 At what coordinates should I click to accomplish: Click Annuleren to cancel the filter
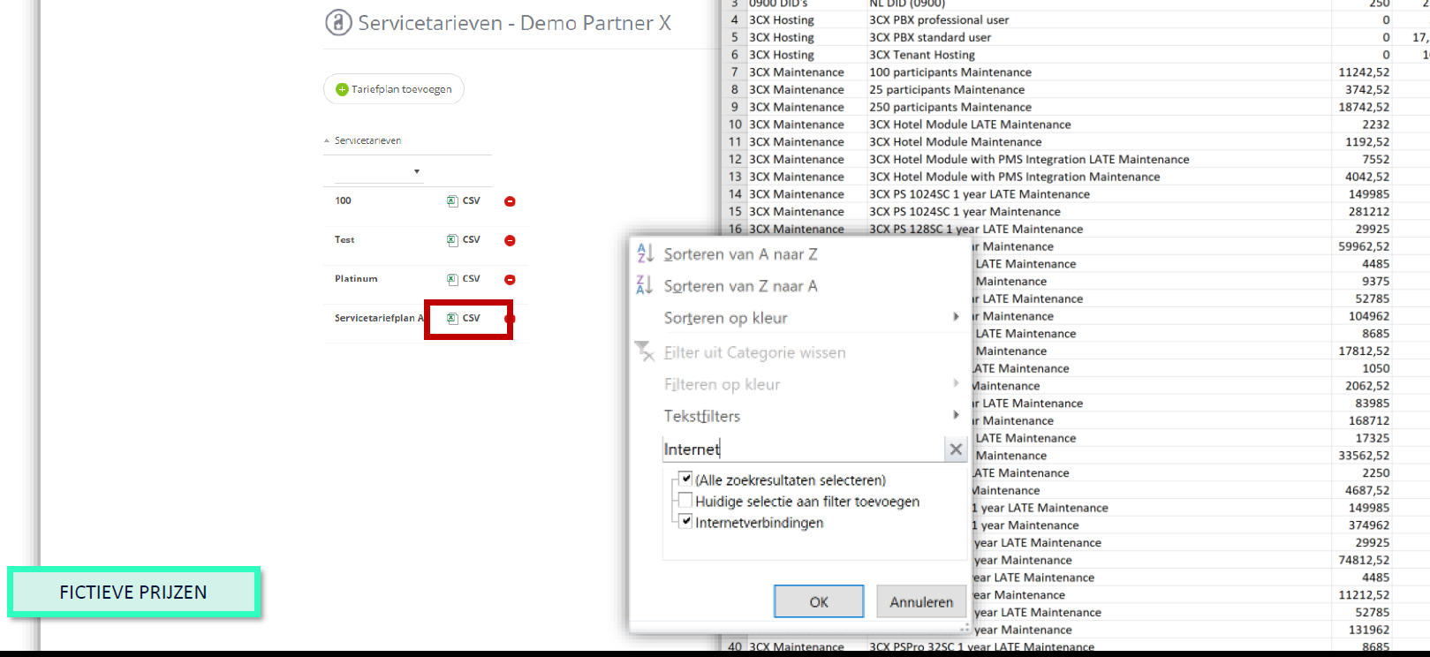921,601
